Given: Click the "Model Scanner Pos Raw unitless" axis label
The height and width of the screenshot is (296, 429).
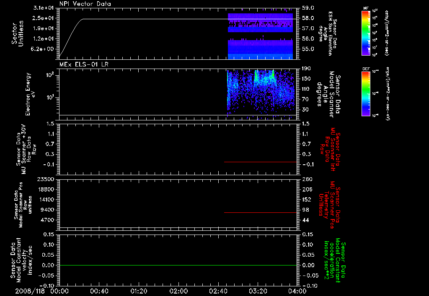Looking at the screenshot, I should coord(23,204).
